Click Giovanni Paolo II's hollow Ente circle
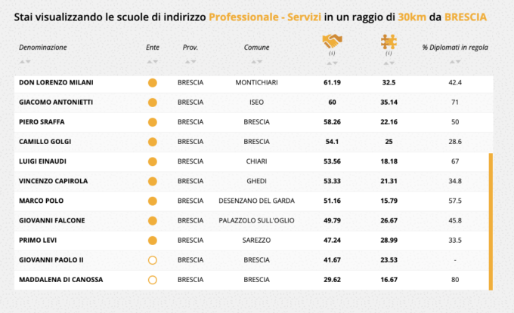 pos(152,260)
